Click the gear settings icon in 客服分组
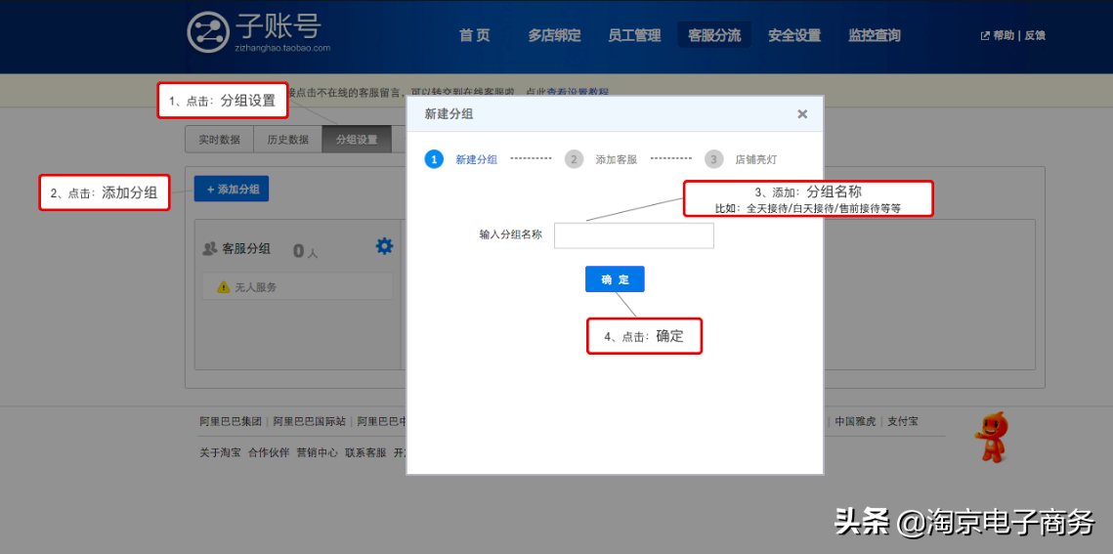 click(384, 246)
